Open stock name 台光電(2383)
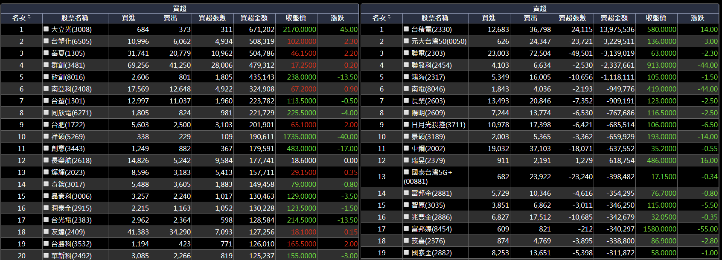722x260 pixels. (x=71, y=220)
